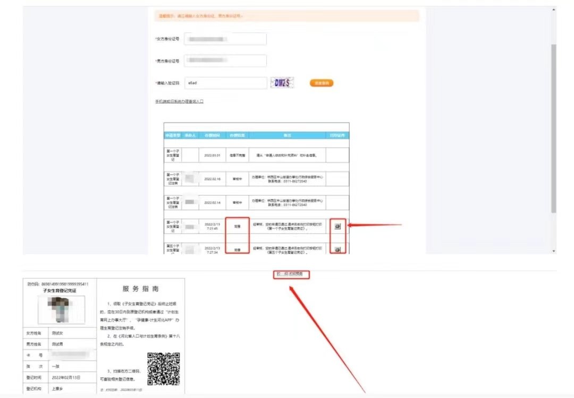Screen dimensions: 574x398
Task: Select the time cell 2022/2/13 7:27:34
Action: [x=212, y=249]
